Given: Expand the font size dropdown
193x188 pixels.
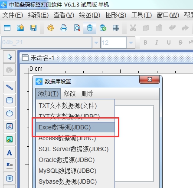Looking at the screenshot, I should (x=131, y=43).
